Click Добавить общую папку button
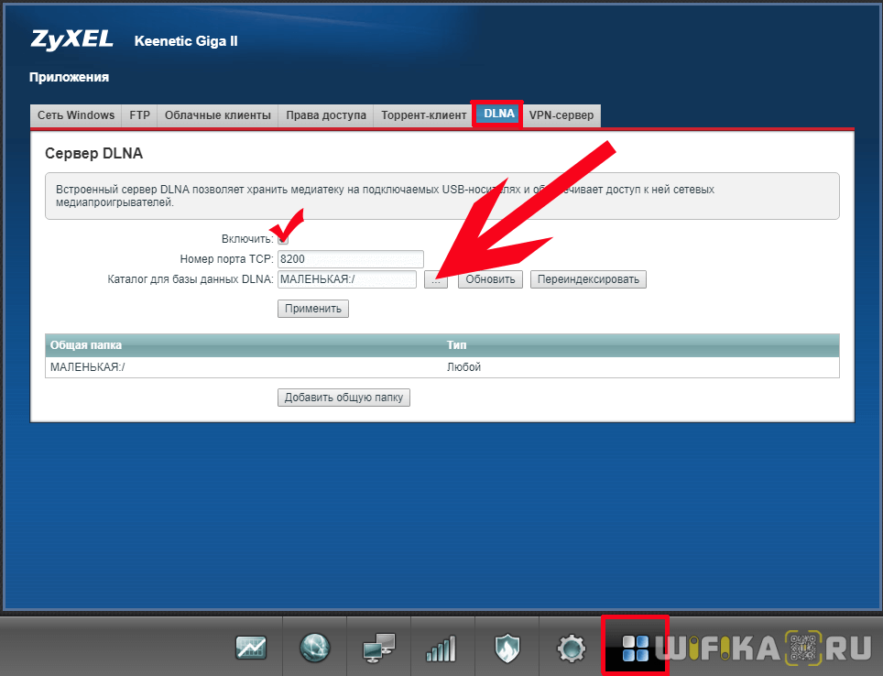Screen dimensions: 883x676 point(343,398)
